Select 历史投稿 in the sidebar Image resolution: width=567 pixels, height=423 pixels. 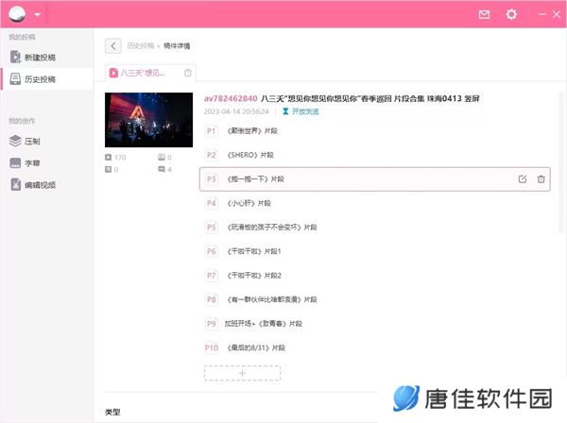click(46, 79)
